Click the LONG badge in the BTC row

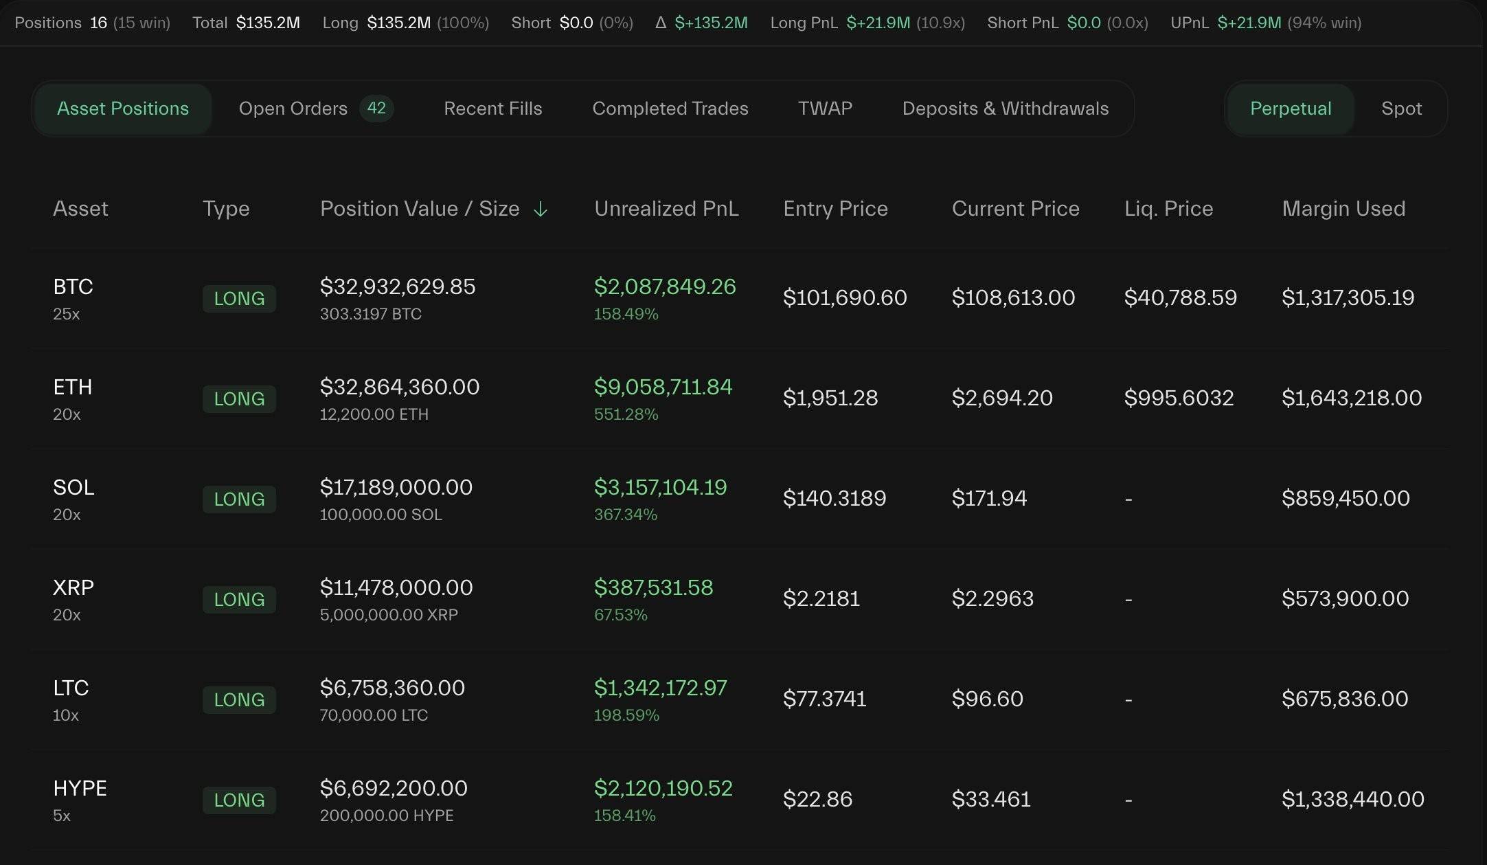(239, 298)
